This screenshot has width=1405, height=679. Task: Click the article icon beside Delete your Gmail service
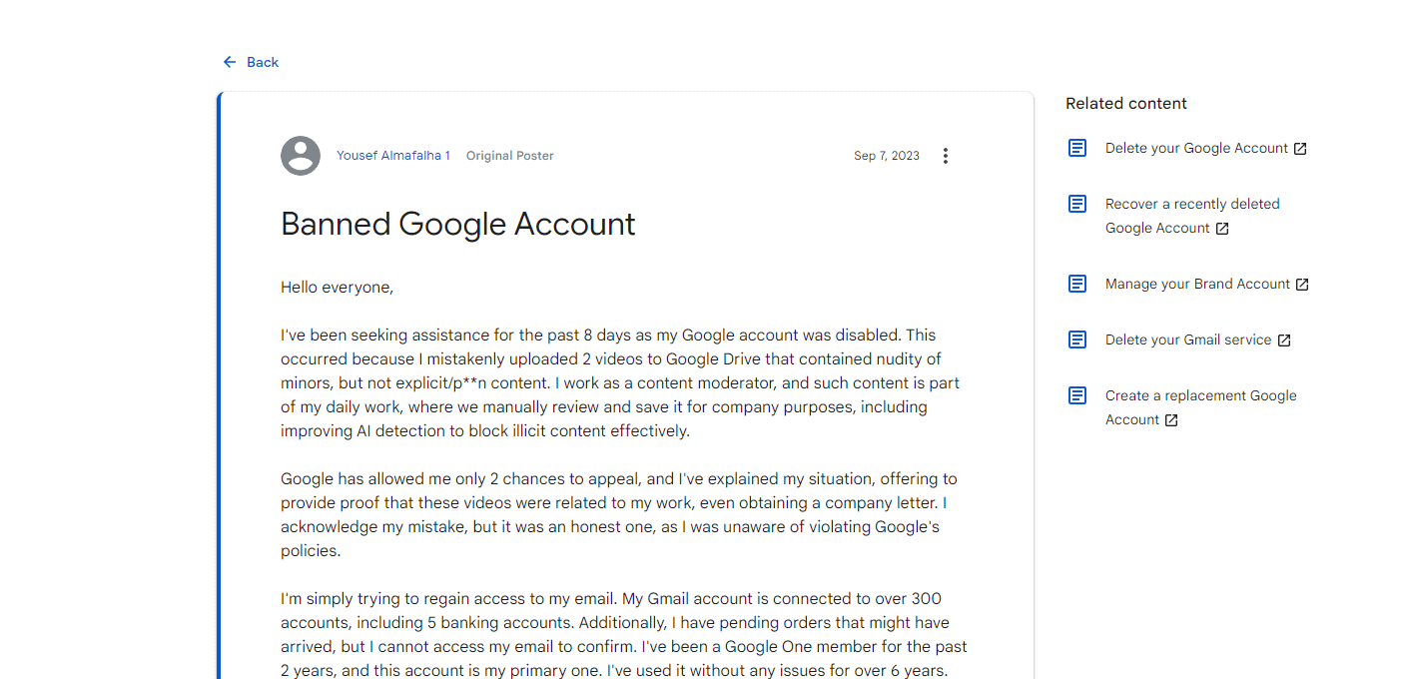[x=1077, y=339]
